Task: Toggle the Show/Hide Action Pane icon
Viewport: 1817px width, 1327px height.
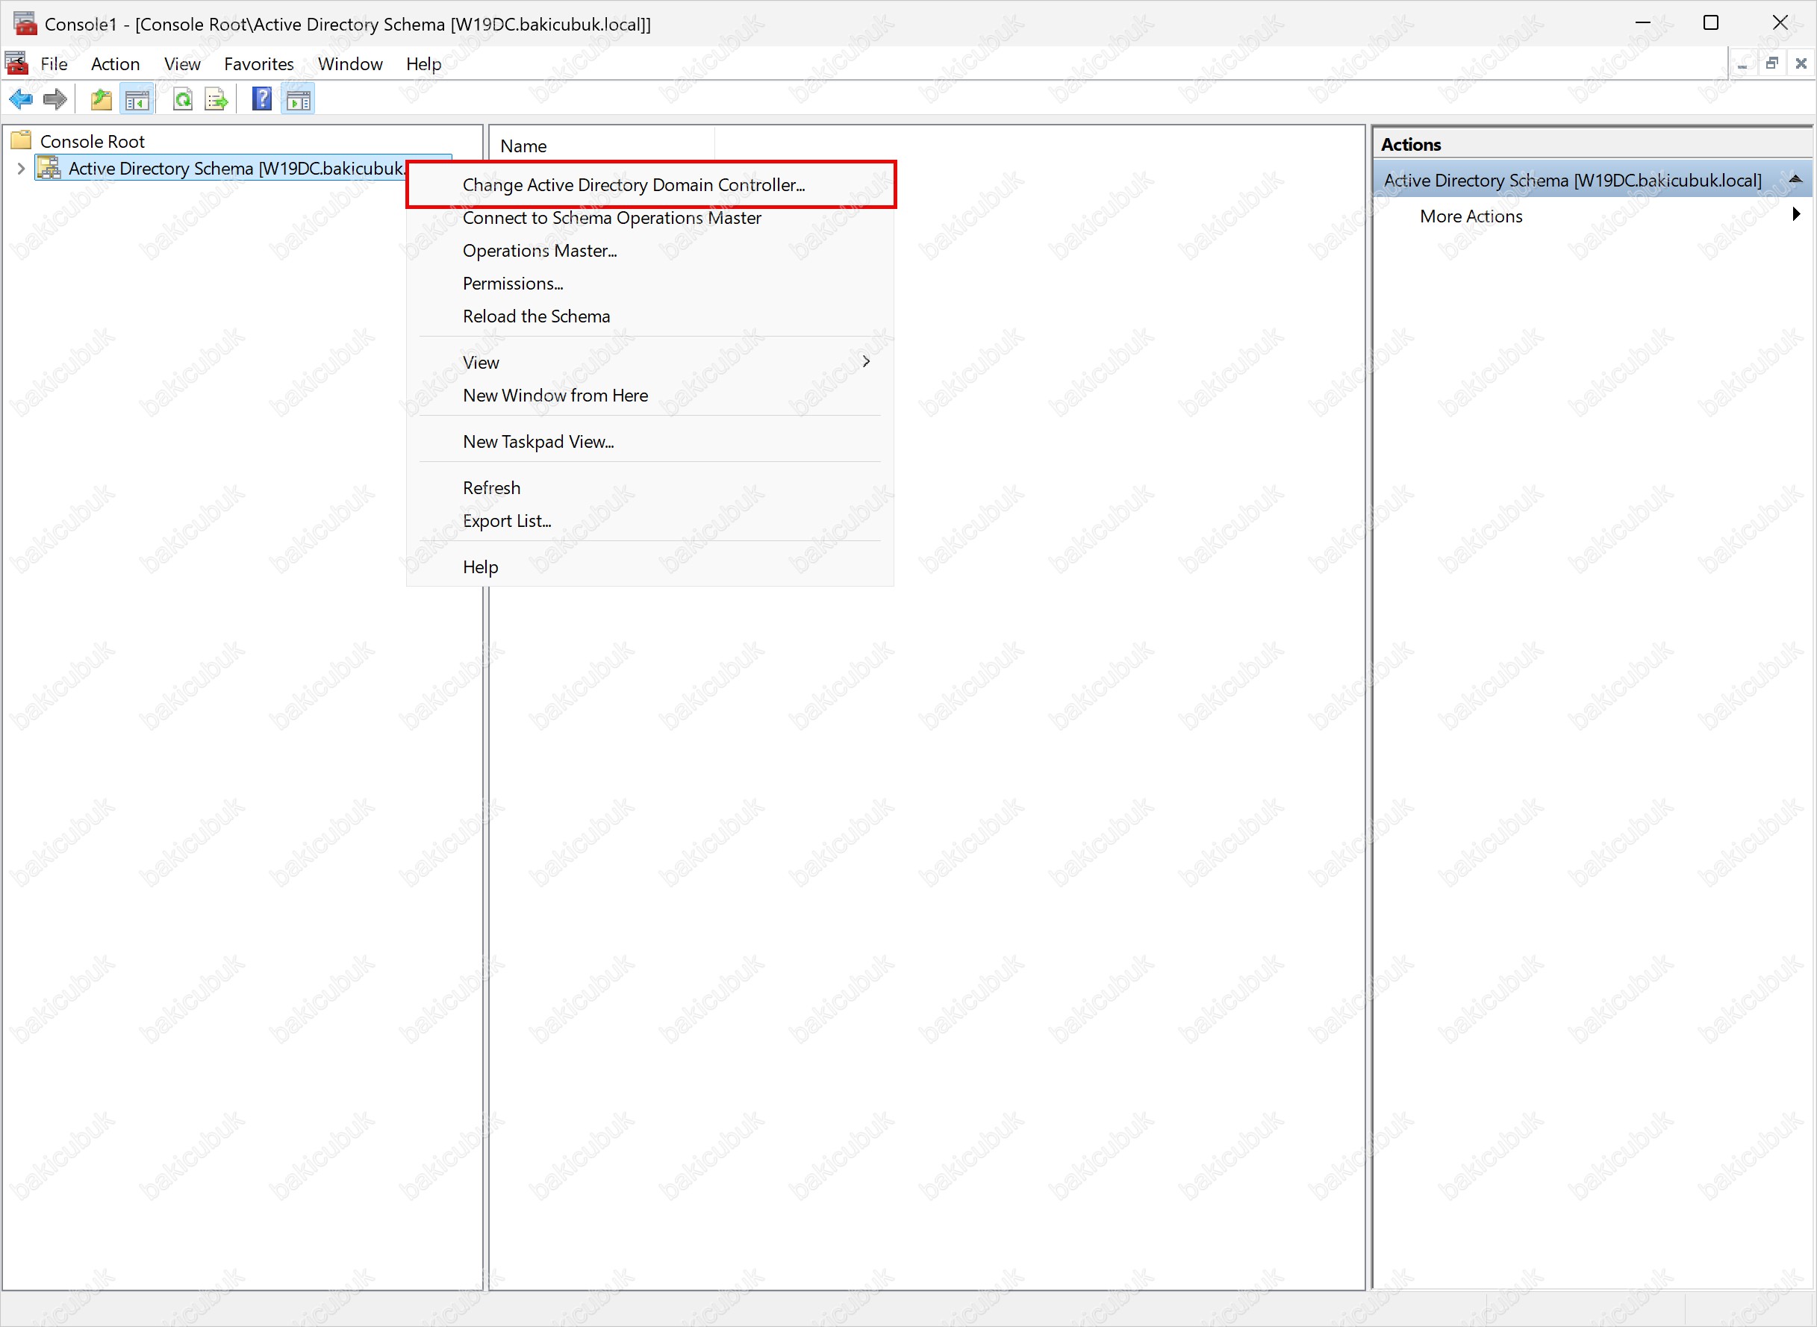Action: [x=298, y=99]
